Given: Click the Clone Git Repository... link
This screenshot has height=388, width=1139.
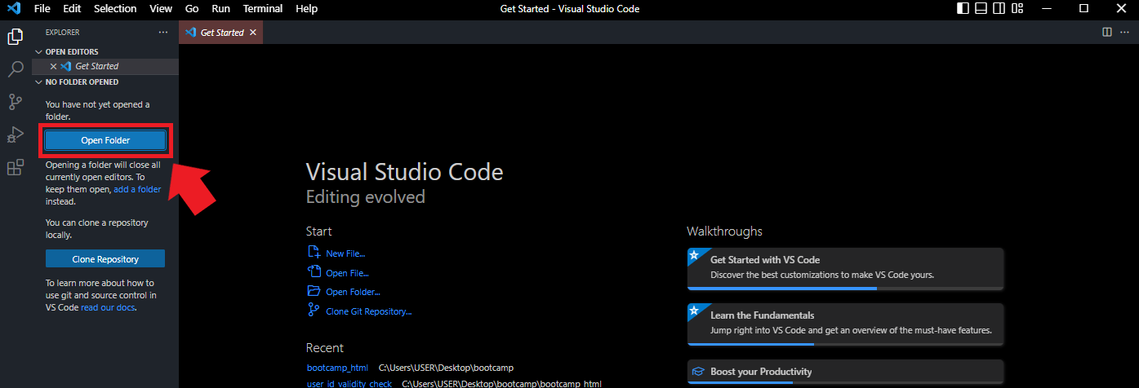Looking at the screenshot, I should [368, 311].
